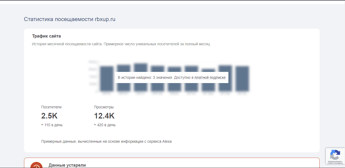Click the В истории найдено overlay message

click(154, 78)
